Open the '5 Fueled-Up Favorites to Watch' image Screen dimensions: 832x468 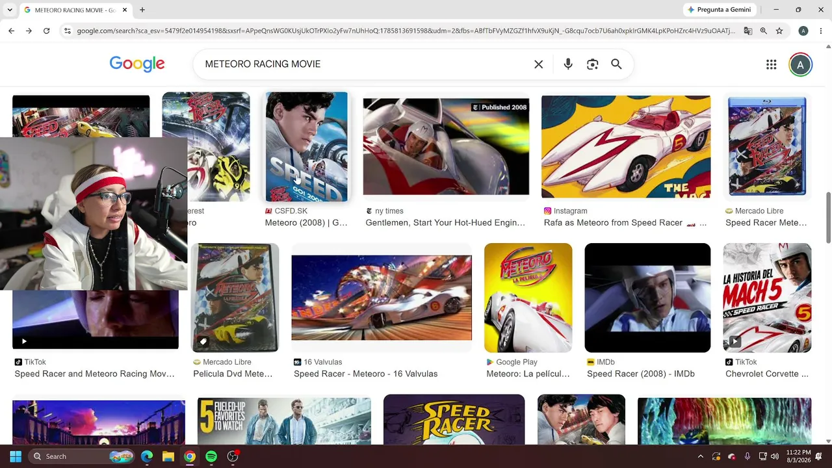pos(284,421)
